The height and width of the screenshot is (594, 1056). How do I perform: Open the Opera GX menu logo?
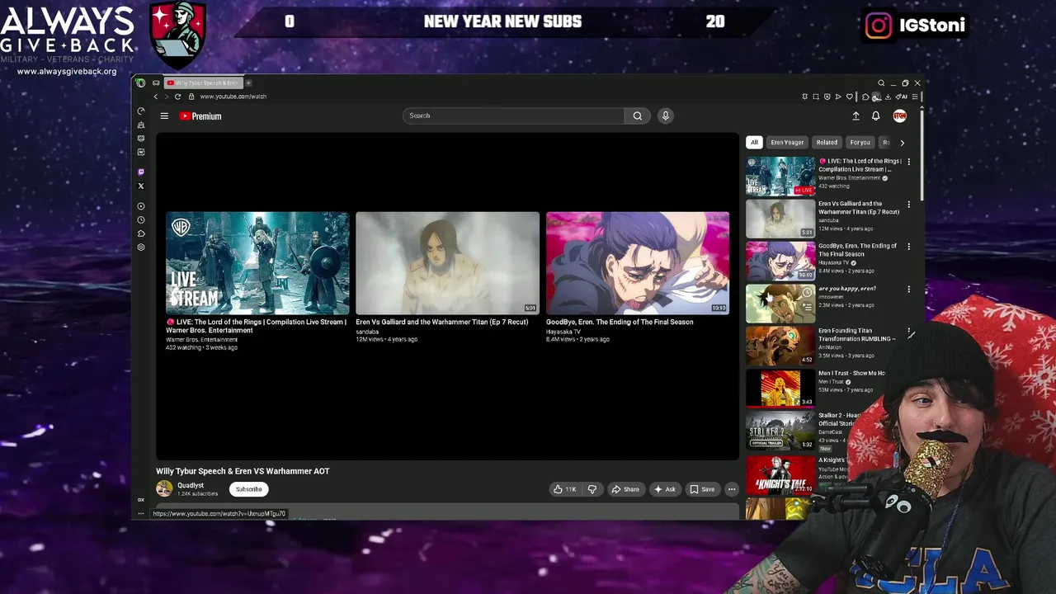tap(141, 82)
